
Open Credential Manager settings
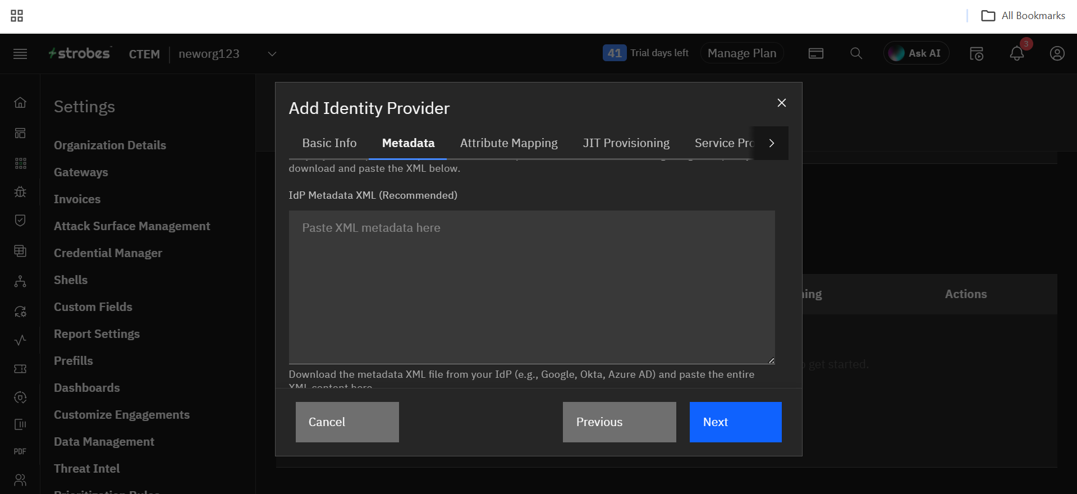pyautogui.click(x=108, y=253)
